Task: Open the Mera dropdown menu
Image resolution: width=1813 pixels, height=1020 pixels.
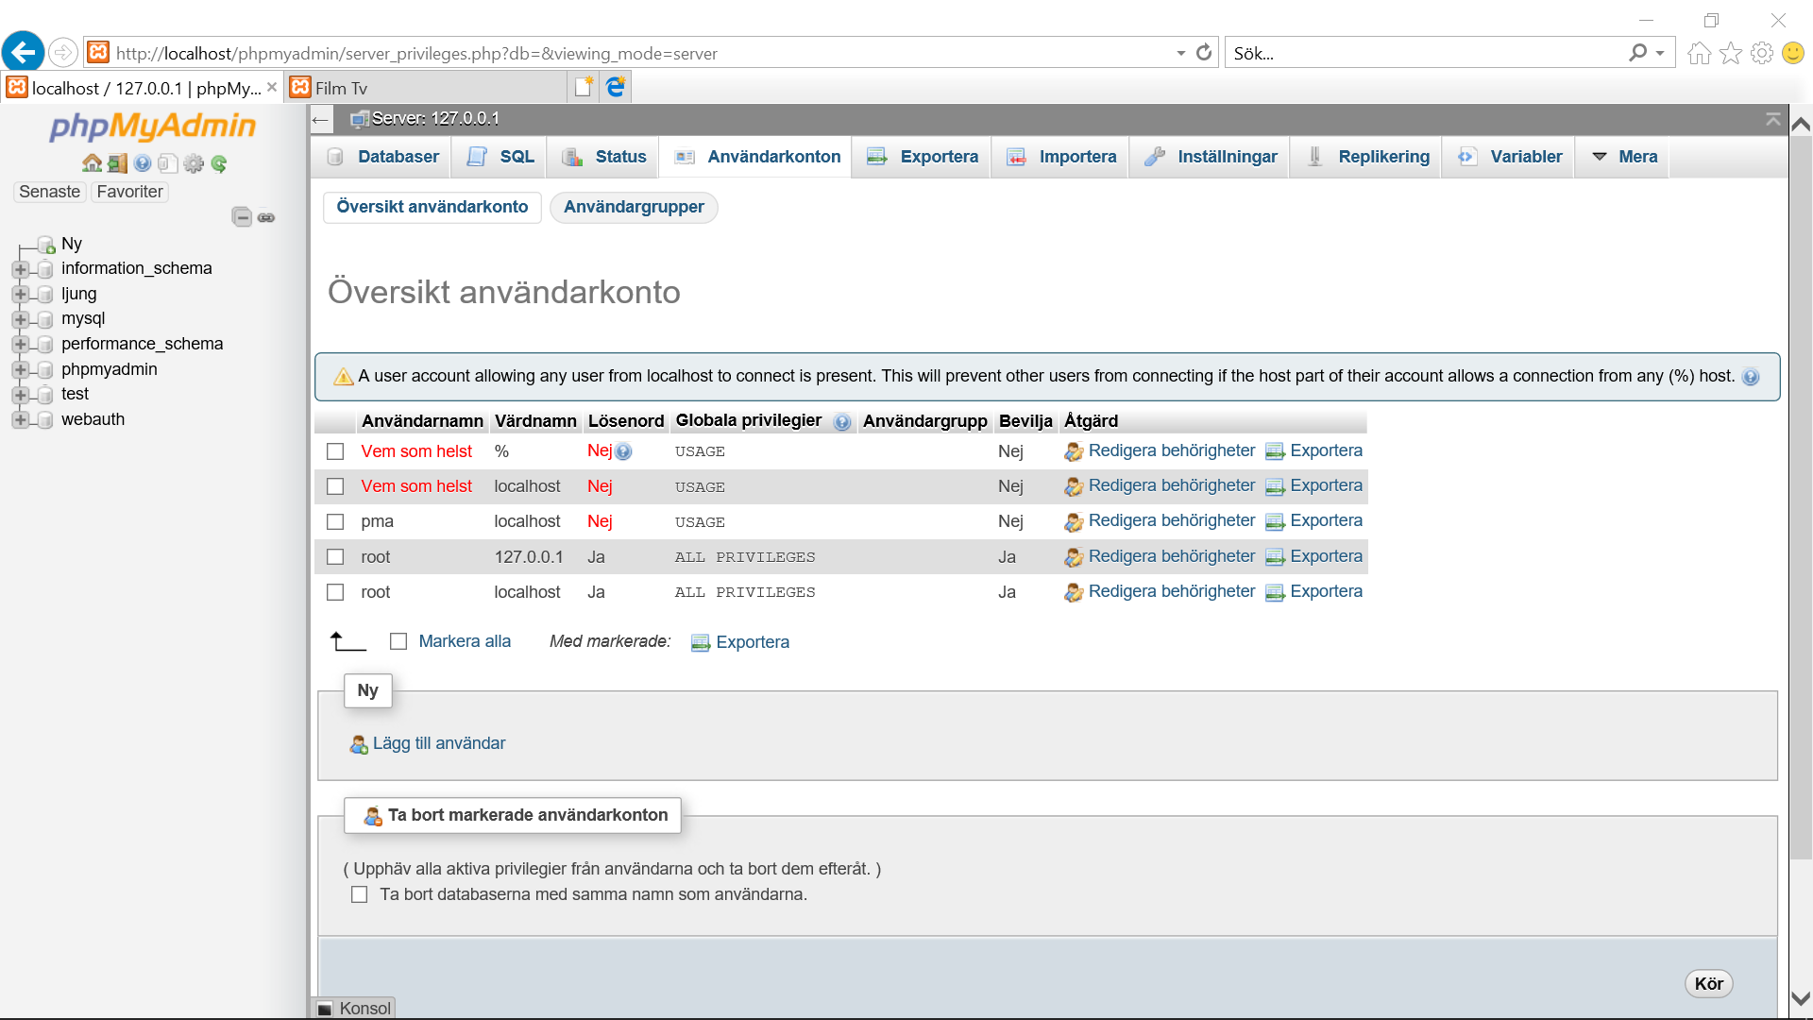Action: 1624,157
